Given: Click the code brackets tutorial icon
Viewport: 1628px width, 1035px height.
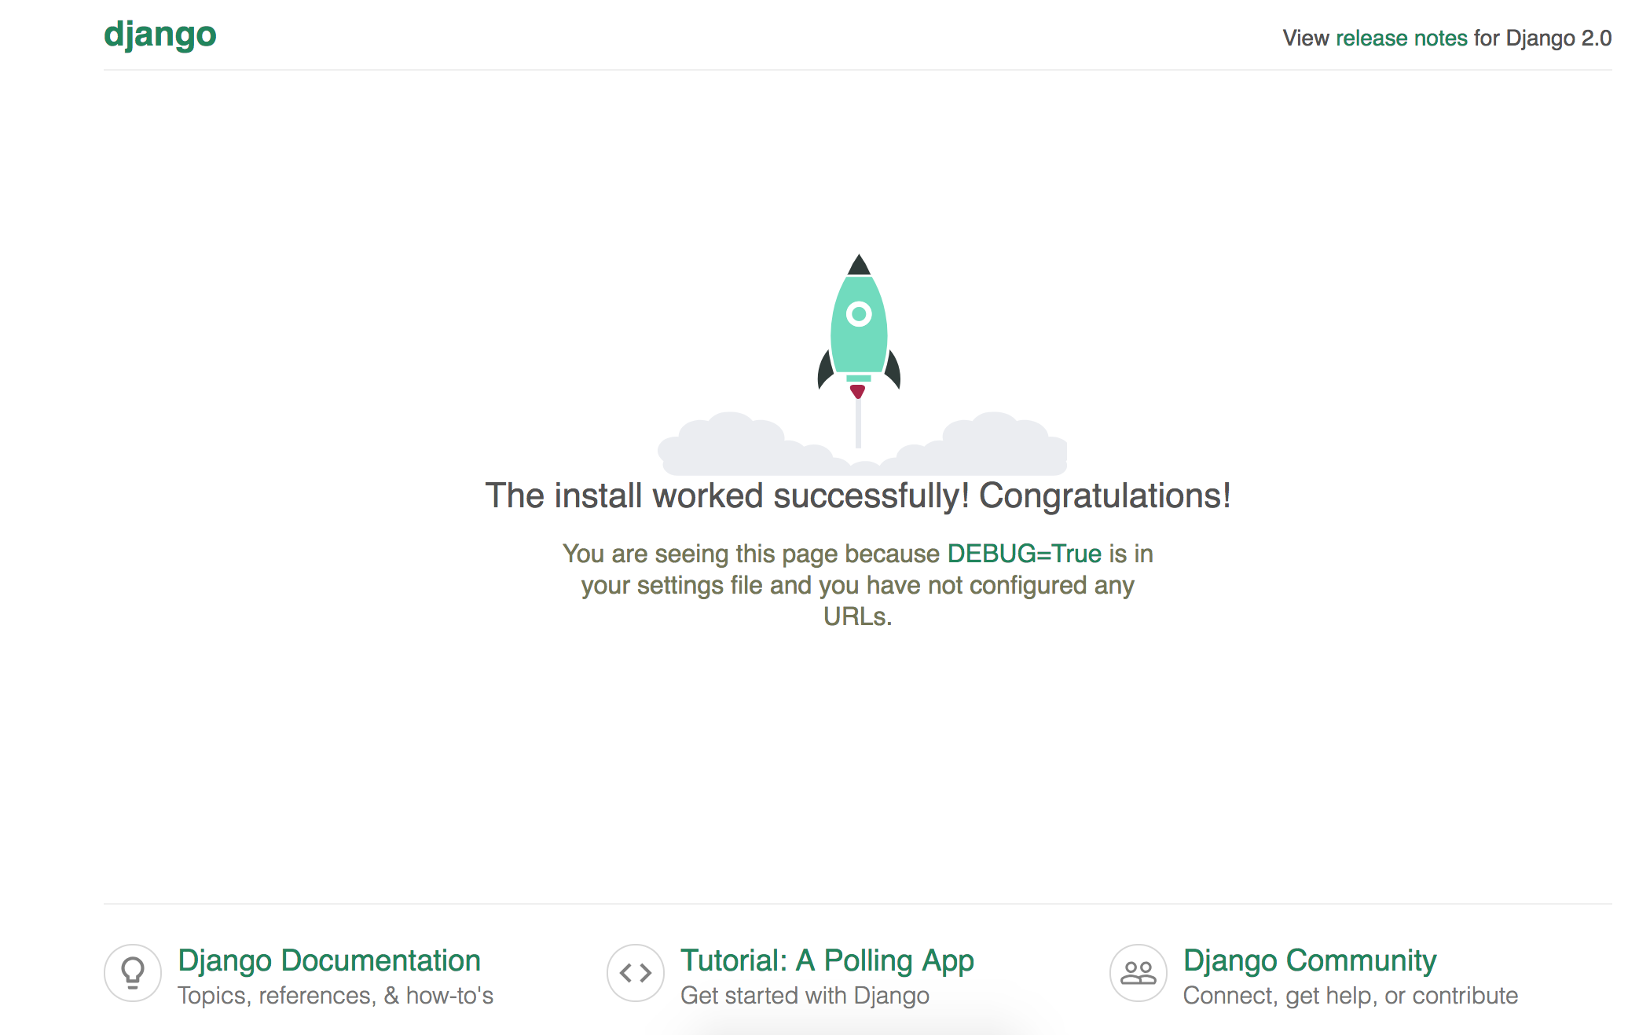Looking at the screenshot, I should point(635,972).
